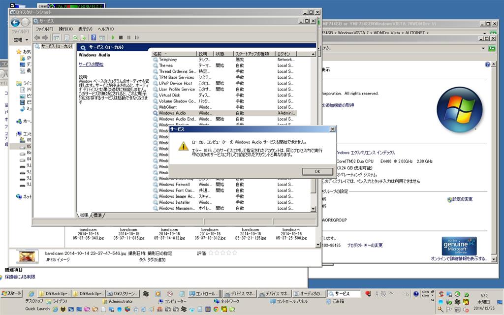This screenshot has height=315, width=504.
Task: Sort services by 名前 column header
Action: pos(174,54)
